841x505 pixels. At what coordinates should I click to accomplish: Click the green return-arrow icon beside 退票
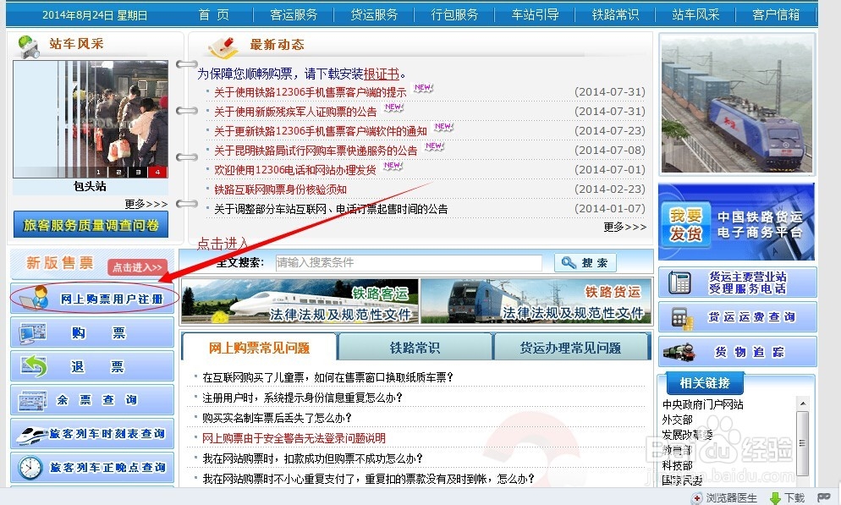34,366
